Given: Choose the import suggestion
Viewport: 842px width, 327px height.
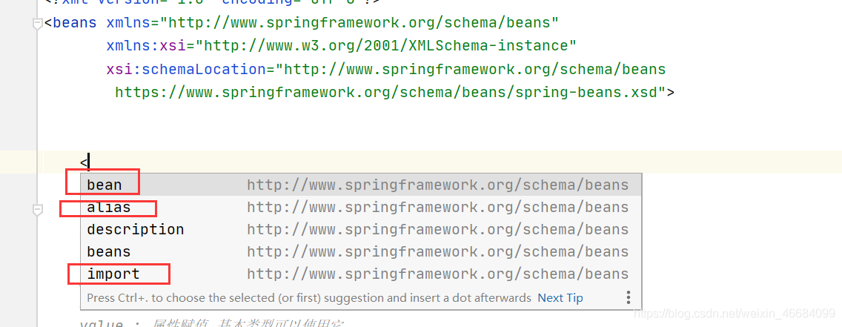Looking at the screenshot, I should coord(113,274).
